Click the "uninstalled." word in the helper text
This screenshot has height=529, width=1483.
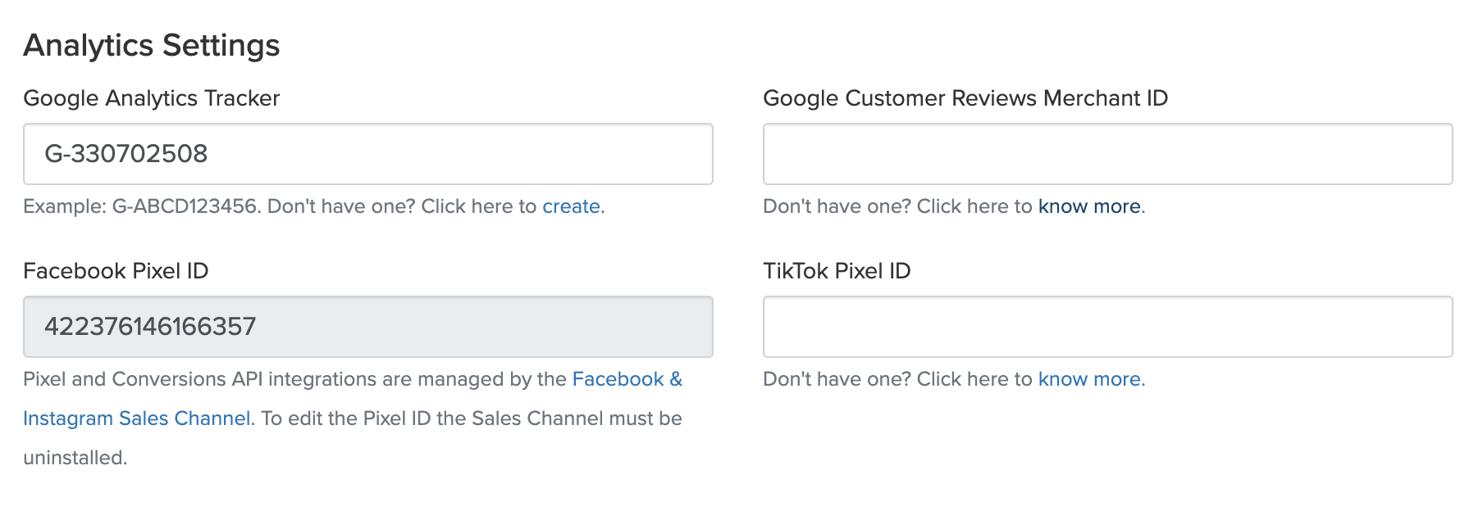pyautogui.click(x=75, y=458)
